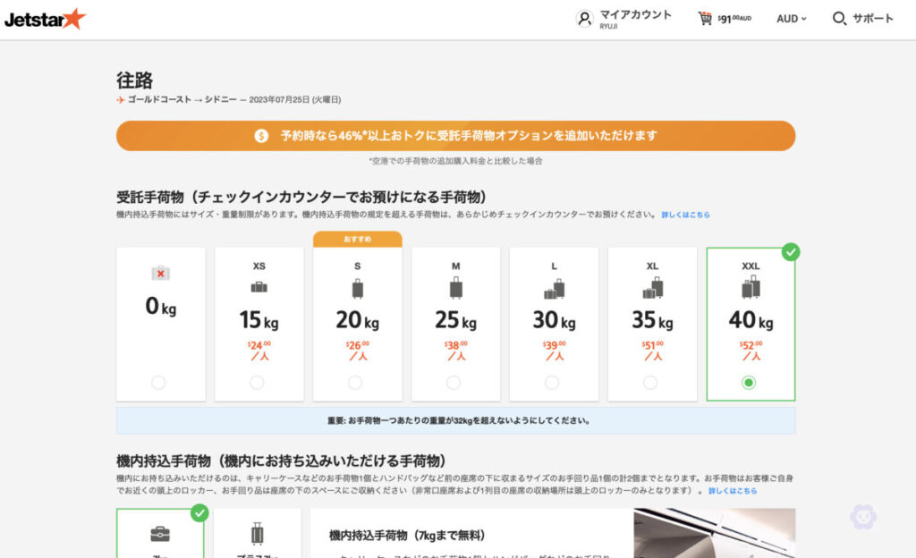Click the briefcase carry-on baggage icon
916x558 pixels.
(161, 535)
